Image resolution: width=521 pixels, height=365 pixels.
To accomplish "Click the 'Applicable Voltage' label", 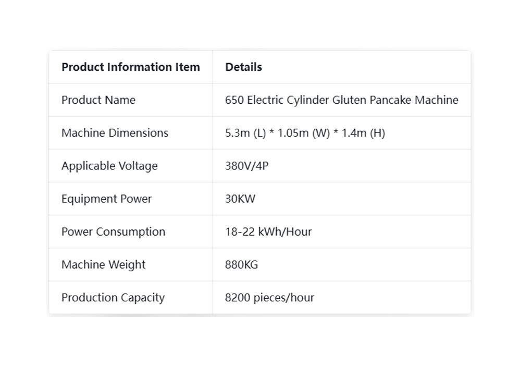I will pyautogui.click(x=109, y=166).
